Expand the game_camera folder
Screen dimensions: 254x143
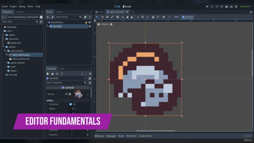[x=6, y=63]
